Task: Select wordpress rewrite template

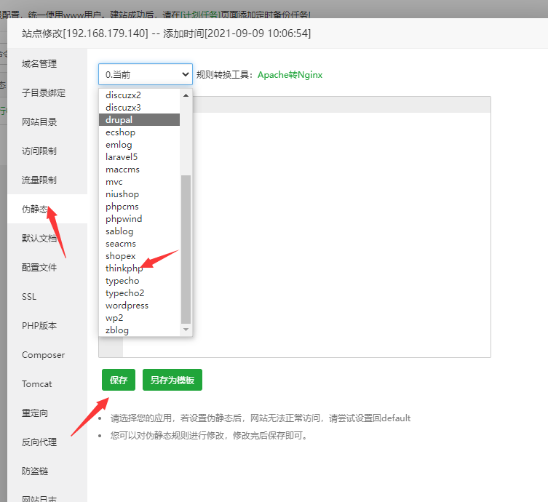Action: coord(140,306)
